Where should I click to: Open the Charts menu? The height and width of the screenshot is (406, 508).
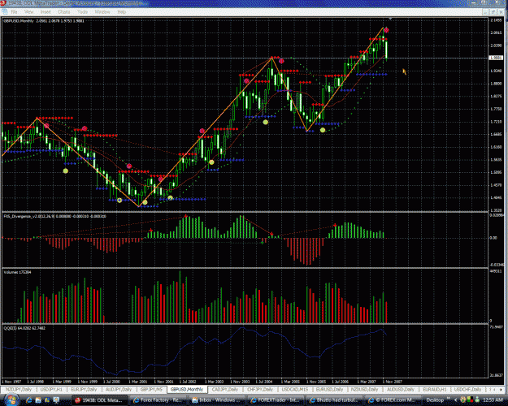64,11
